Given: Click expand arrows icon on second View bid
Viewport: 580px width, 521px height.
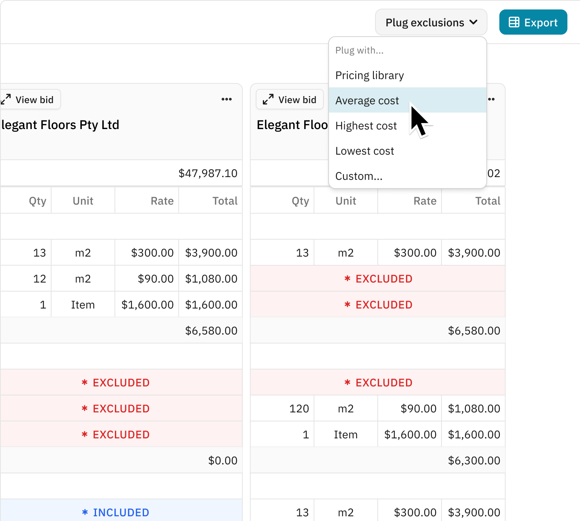Looking at the screenshot, I should point(268,100).
